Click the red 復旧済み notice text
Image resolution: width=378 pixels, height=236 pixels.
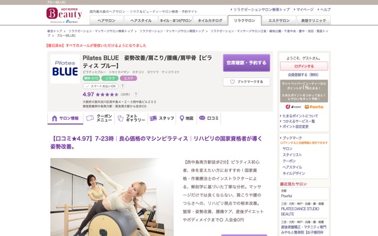click(x=96, y=45)
